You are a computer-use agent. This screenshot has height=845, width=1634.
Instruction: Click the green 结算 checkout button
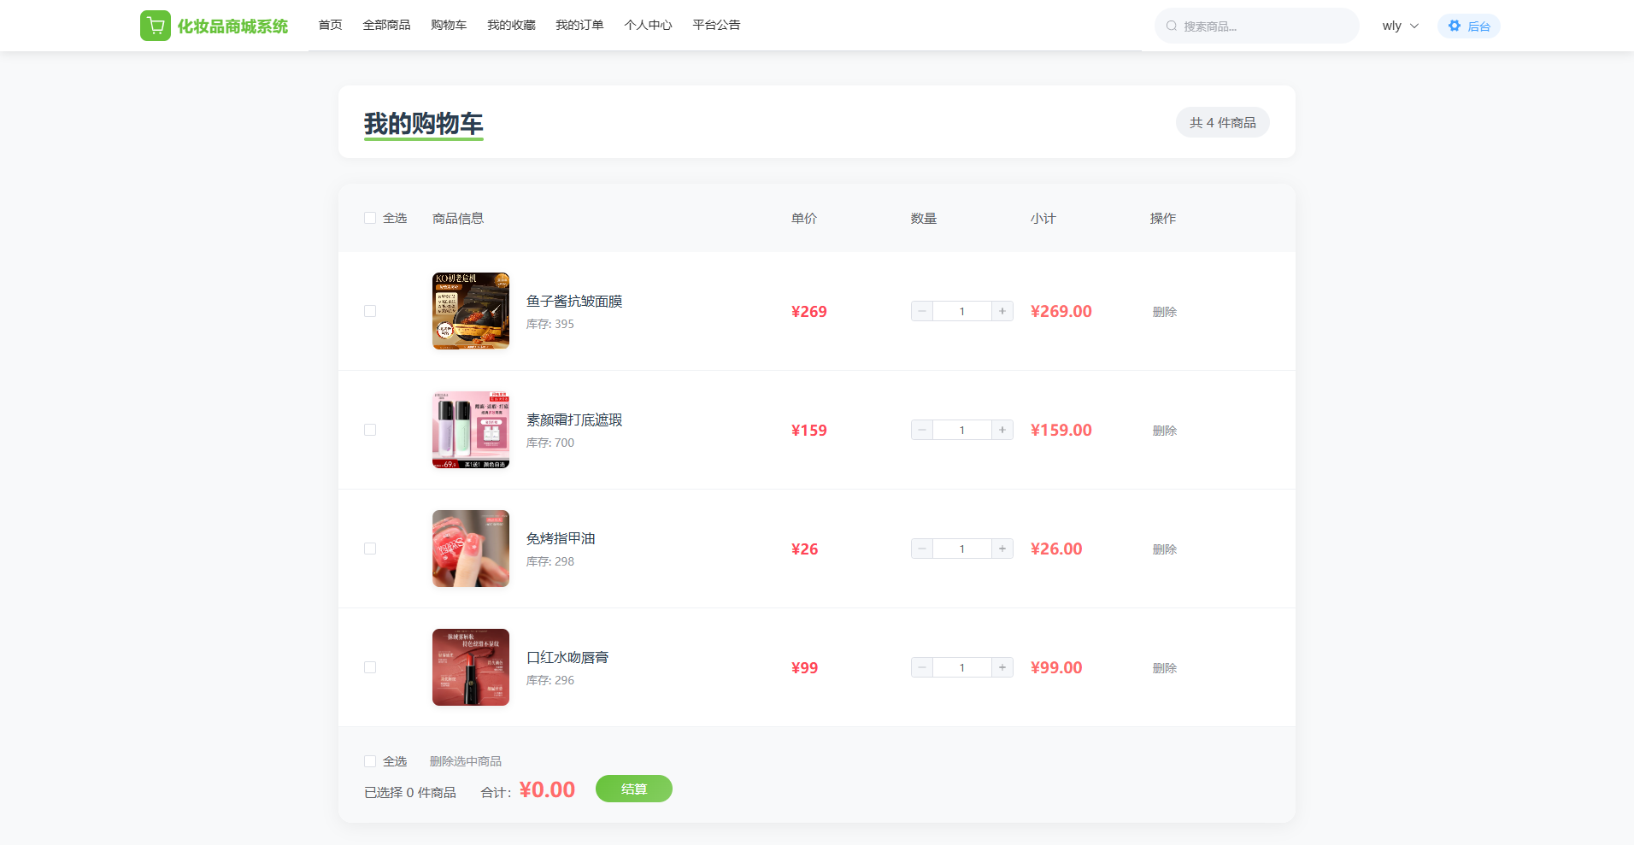pos(633,789)
